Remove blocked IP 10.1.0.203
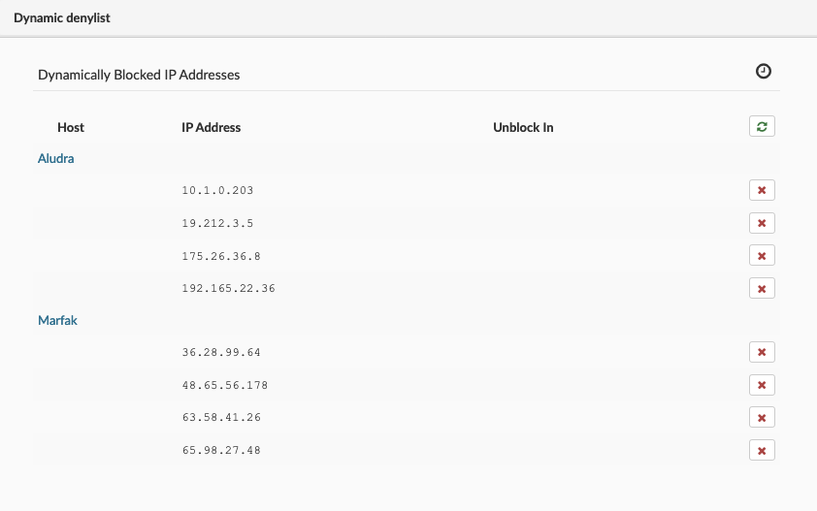This screenshot has height=511, width=817. click(x=762, y=191)
